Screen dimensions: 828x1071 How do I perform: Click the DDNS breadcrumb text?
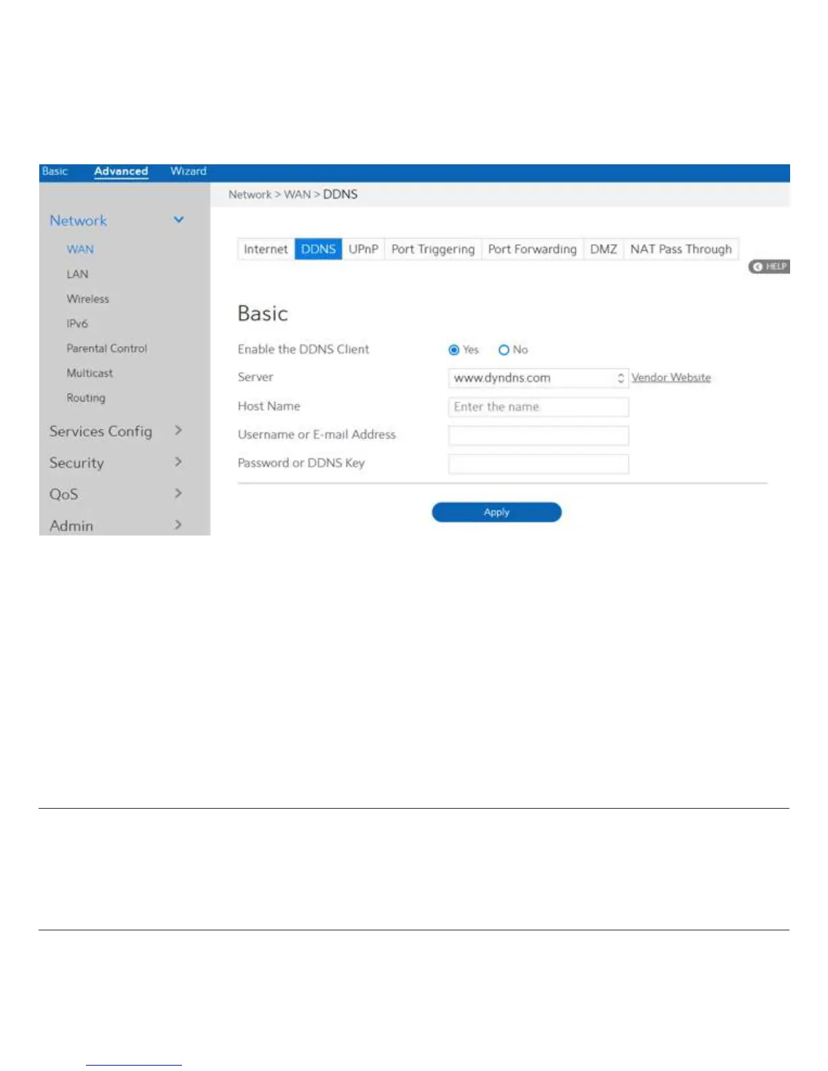[x=340, y=194]
